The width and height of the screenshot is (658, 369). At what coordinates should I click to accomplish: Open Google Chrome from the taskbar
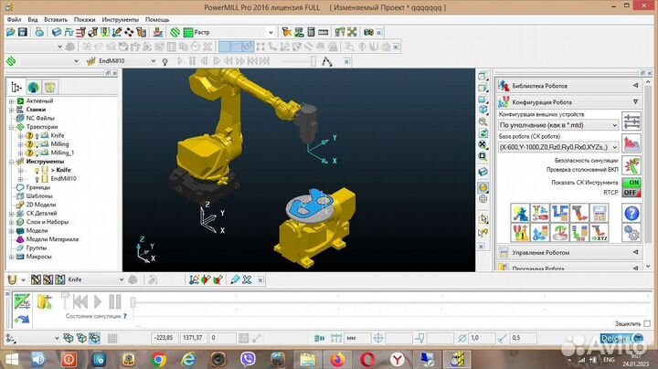[x=158, y=359]
